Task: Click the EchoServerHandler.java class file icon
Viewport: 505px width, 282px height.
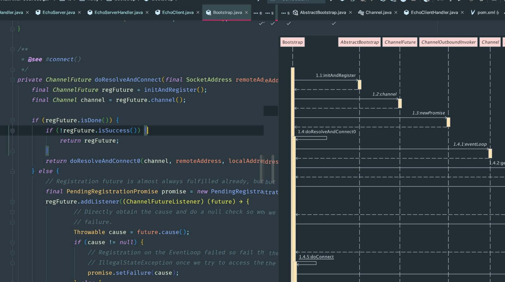Action: coord(90,13)
